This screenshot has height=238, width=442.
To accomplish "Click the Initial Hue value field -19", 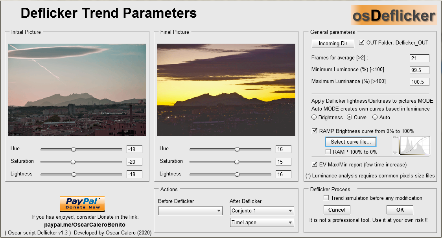I will click(134, 149).
